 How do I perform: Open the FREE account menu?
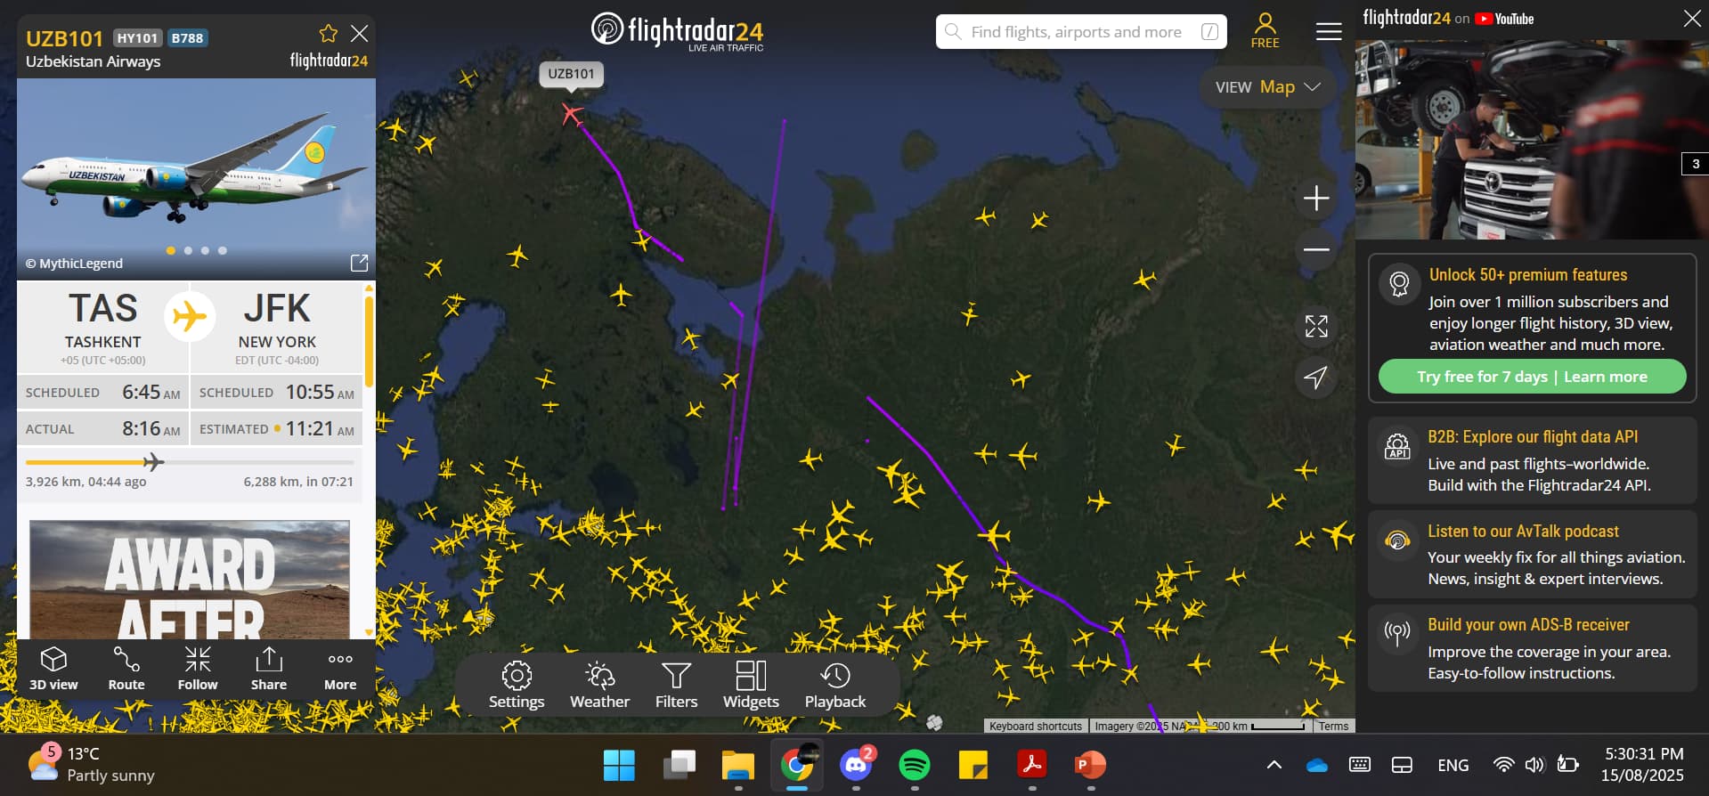1265,30
